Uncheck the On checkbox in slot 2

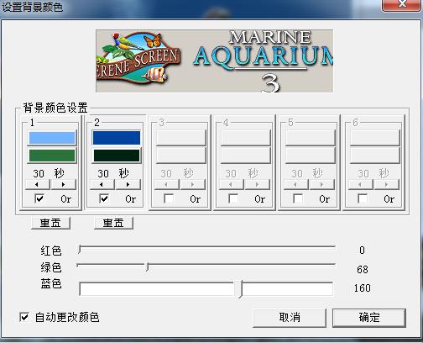(x=104, y=198)
